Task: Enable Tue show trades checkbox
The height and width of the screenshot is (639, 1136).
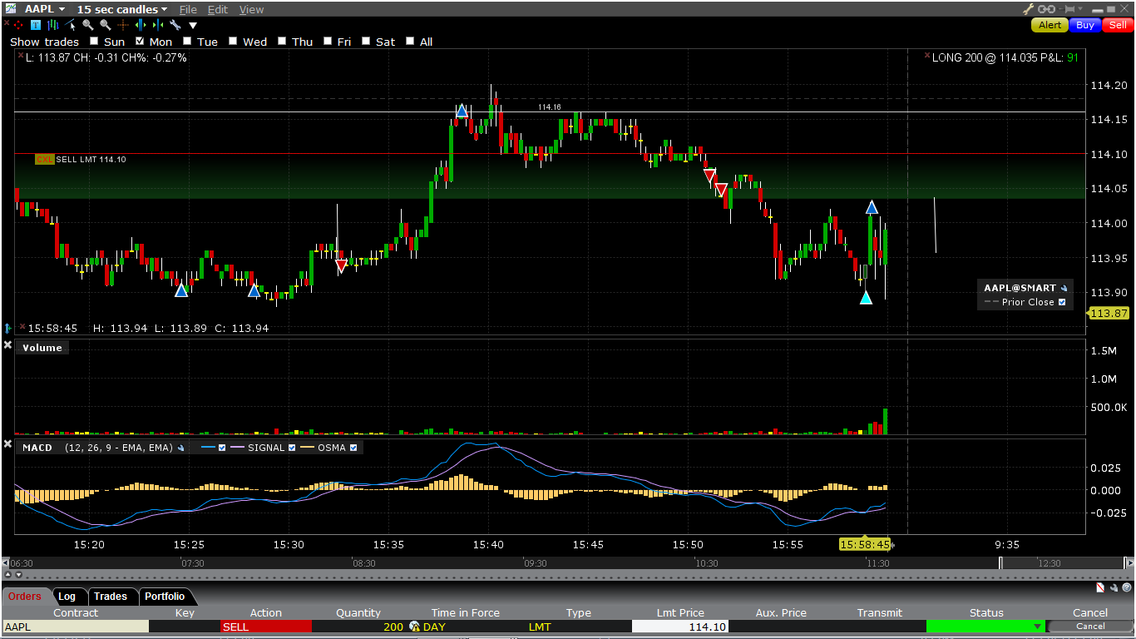Action: pyautogui.click(x=187, y=41)
